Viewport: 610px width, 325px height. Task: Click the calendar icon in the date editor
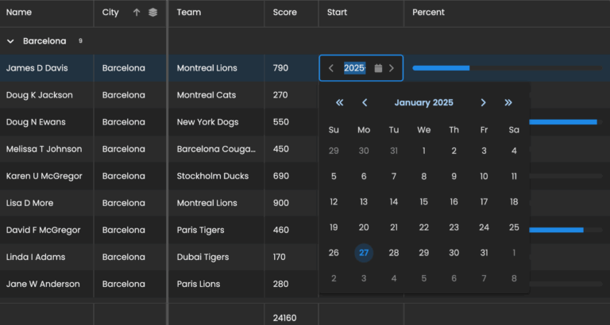click(x=378, y=68)
